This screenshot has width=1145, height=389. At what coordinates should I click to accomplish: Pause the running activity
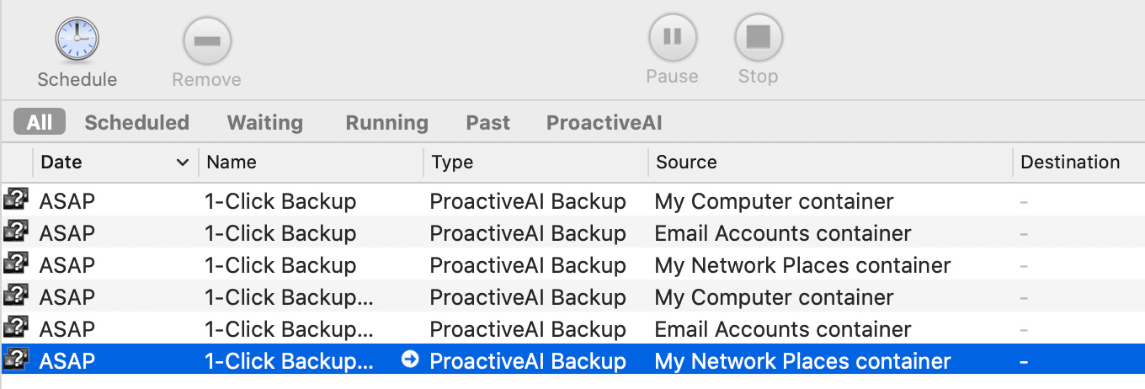(x=672, y=37)
